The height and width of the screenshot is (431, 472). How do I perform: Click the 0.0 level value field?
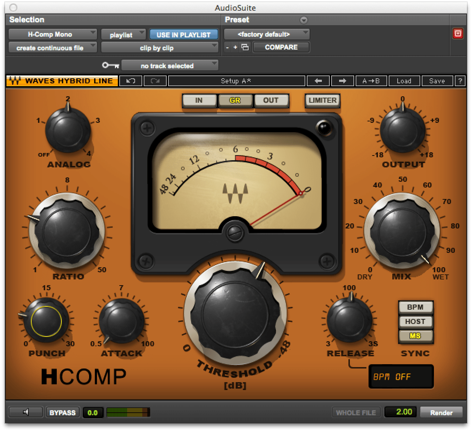point(92,412)
